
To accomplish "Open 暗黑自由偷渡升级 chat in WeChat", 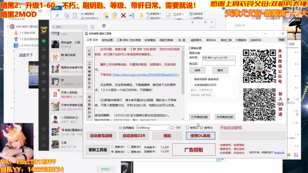I will click(x=66, y=69).
